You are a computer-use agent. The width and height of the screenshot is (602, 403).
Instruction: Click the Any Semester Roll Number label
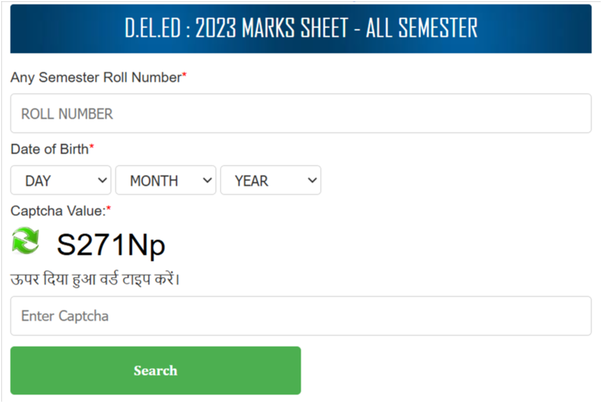tap(96, 78)
